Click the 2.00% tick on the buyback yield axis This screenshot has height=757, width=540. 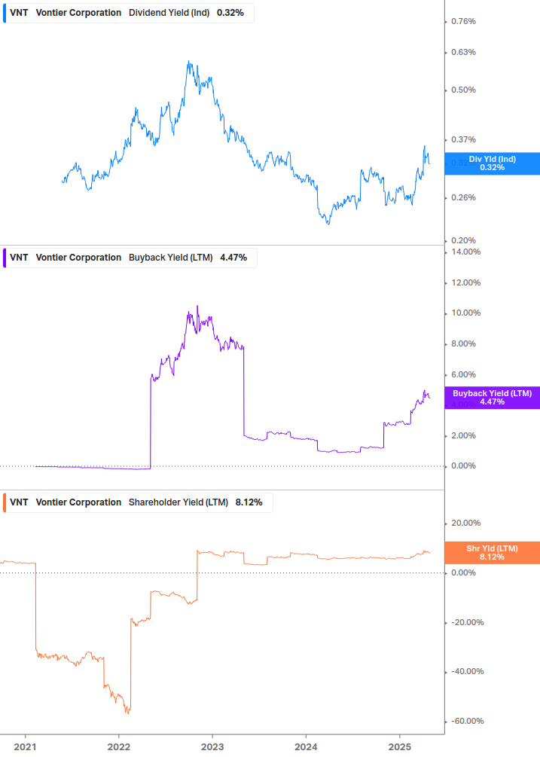(x=463, y=435)
